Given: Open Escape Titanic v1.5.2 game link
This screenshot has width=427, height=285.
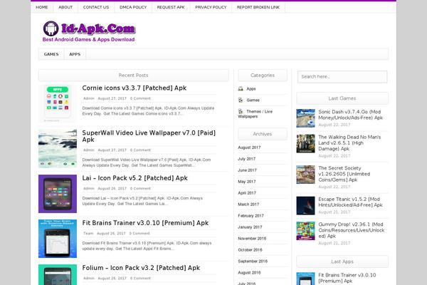Looking at the screenshot, I should [x=350, y=202].
